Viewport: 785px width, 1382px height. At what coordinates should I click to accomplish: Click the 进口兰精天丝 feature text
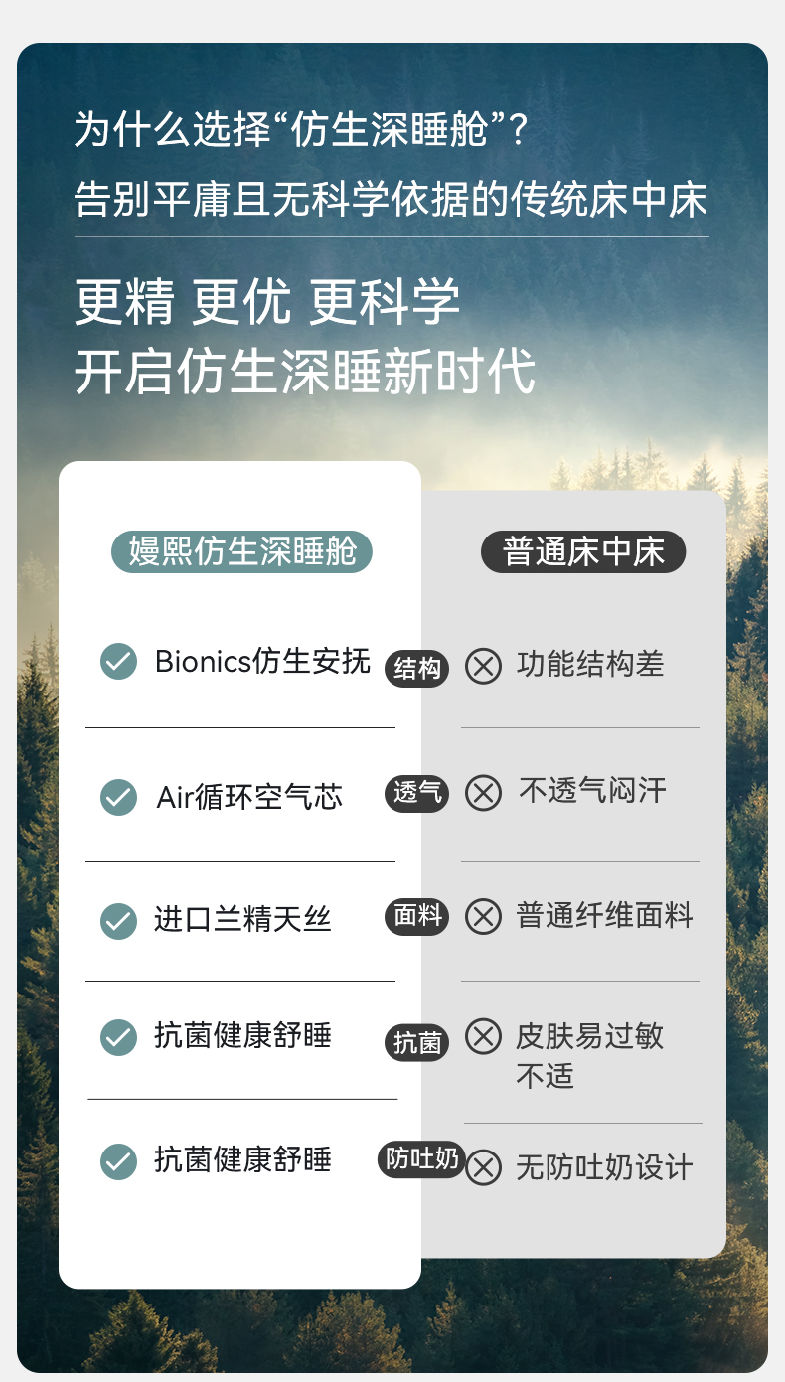(x=242, y=920)
